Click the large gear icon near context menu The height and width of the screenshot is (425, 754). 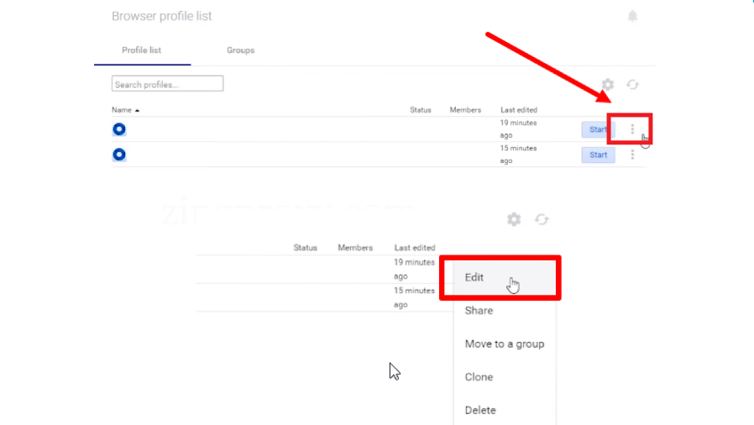[x=514, y=219]
